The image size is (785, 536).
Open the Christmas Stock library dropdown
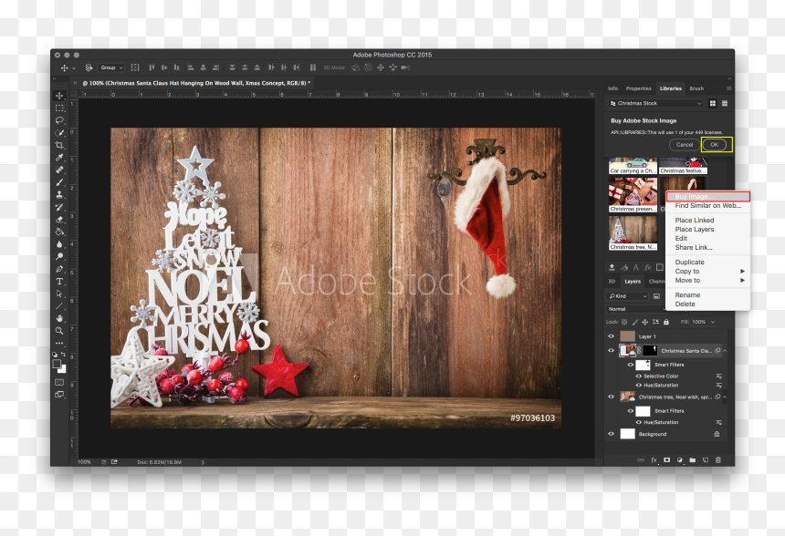(x=655, y=103)
